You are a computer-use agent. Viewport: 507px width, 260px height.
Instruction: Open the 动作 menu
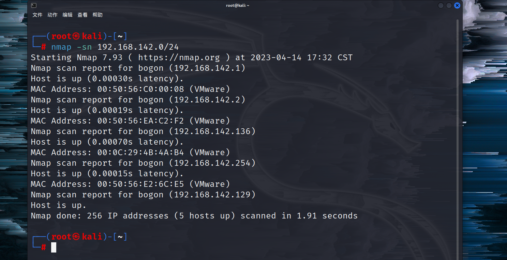pyautogui.click(x=53, y=15)
